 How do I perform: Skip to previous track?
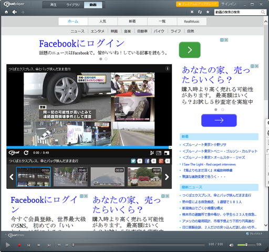click(28, 245)
